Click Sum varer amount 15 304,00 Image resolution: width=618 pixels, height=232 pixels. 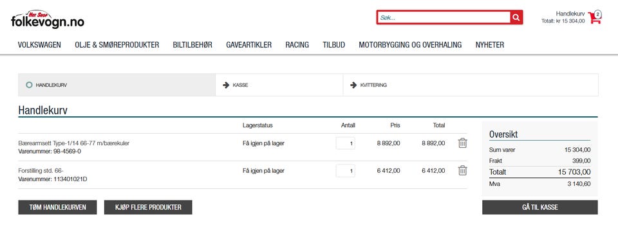pos(577,150)
